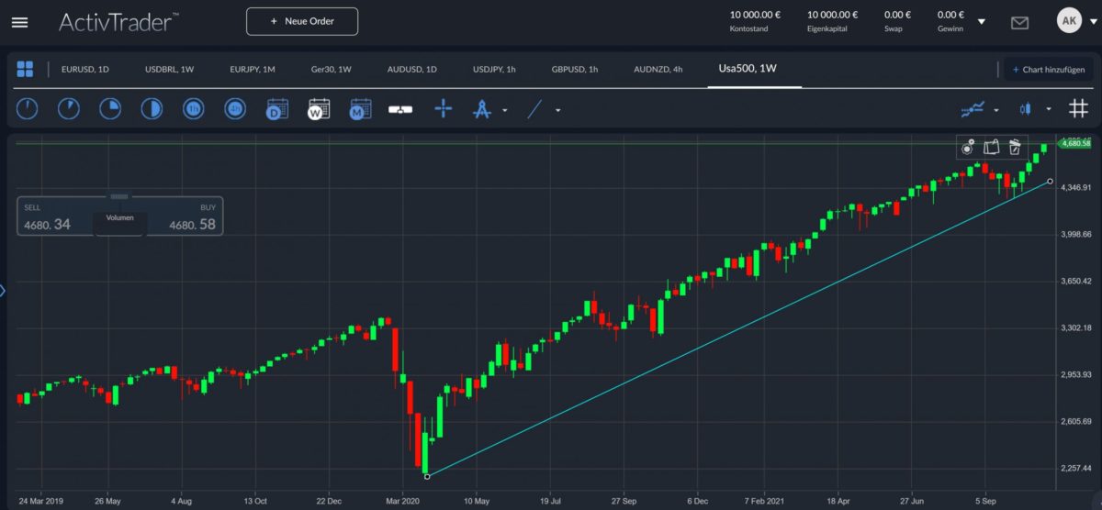Image resolution: width=1102 pixels, height=510 pixels.
Task: Click the Gewinn 0.00 € value
Action: pos(950,15)
